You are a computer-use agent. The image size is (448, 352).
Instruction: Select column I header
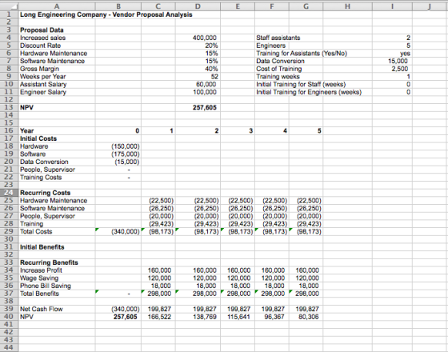[392, 6]
